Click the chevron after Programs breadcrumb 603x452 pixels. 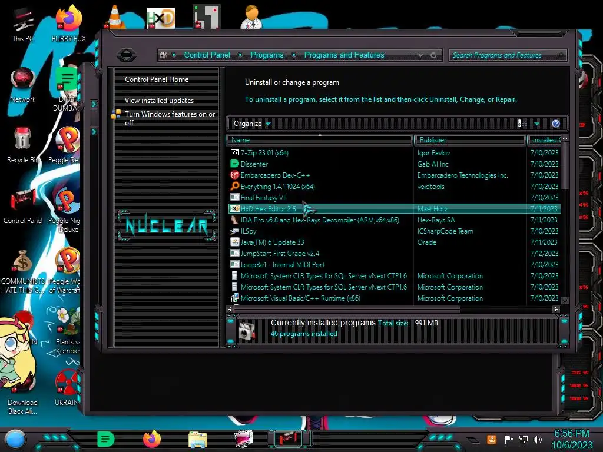pyautogui.click(x=294, y=55)
